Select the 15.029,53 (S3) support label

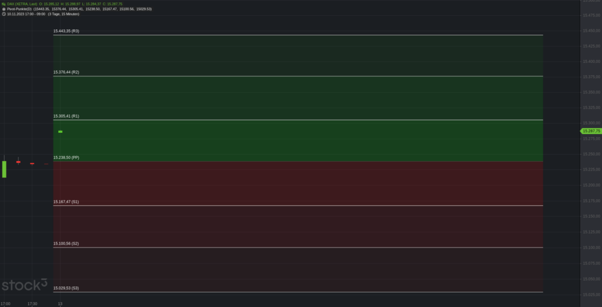coord(66,288)
